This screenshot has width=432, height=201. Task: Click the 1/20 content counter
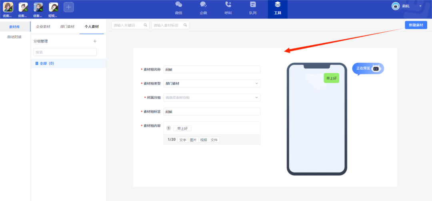(x=171, y=139)
